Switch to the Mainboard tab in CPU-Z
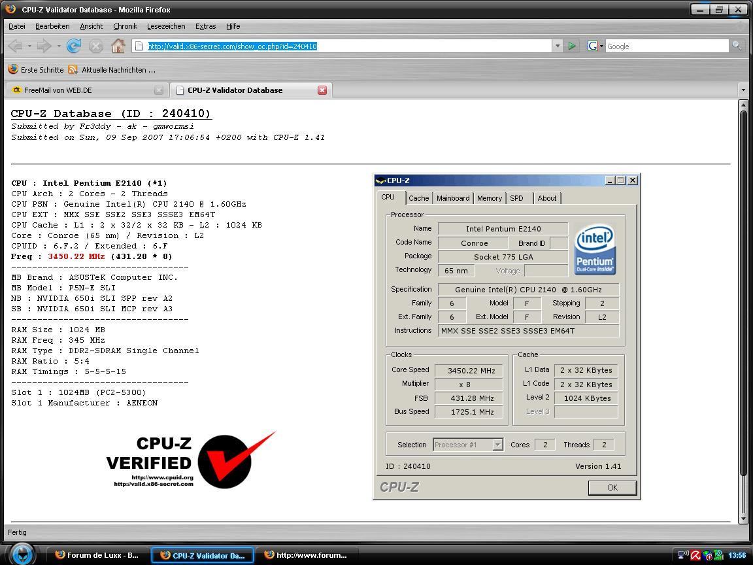Screen dimensions: 753x565 coord(453,198)
